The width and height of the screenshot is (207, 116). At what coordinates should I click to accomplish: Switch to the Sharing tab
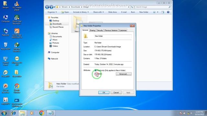tap(93, 30)
